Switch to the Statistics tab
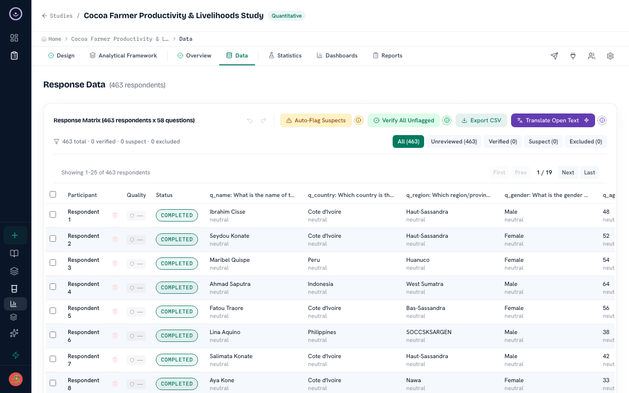Viewport: 629px width, 393px height. [285, 56]
